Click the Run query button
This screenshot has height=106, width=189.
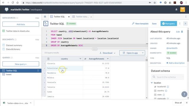point(169,24)
